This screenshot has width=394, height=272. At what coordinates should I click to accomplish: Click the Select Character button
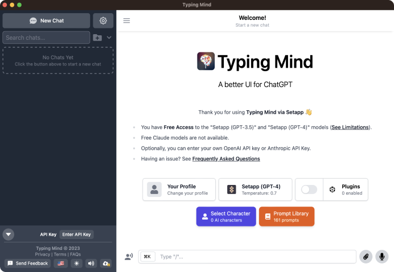(x=226, y=216)
